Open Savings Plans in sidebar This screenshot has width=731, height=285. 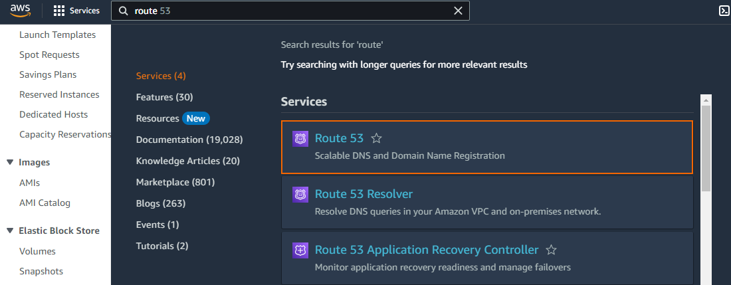pos(48,74)
